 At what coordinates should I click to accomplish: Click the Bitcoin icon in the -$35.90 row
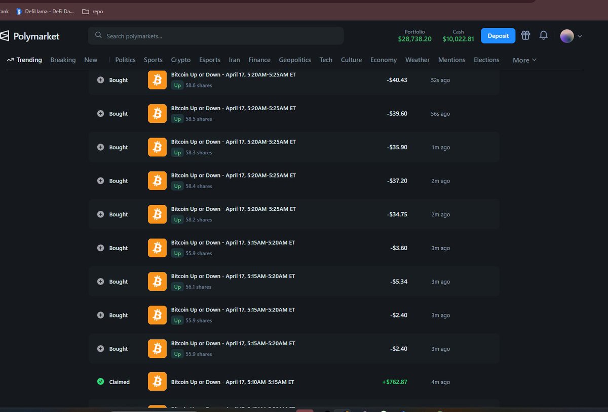tap(157, 147)
